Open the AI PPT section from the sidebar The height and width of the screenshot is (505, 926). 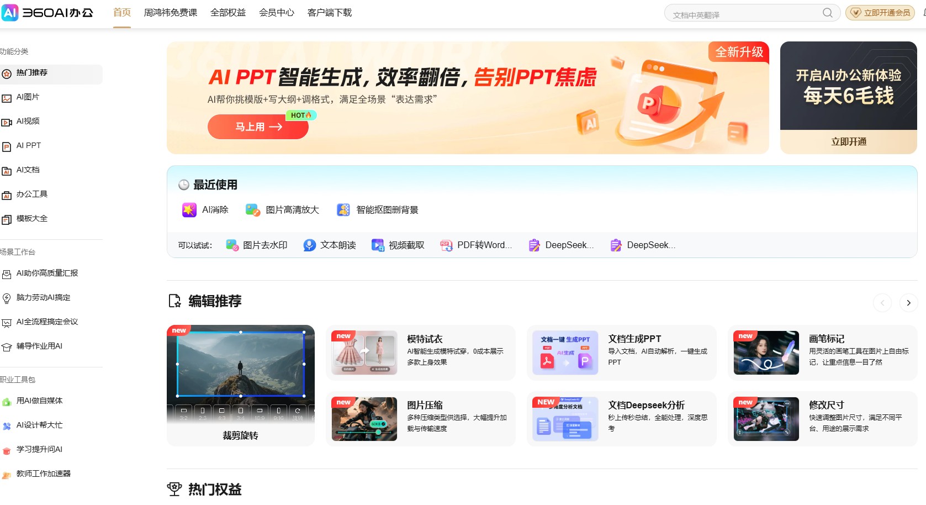tap(28, 145)
